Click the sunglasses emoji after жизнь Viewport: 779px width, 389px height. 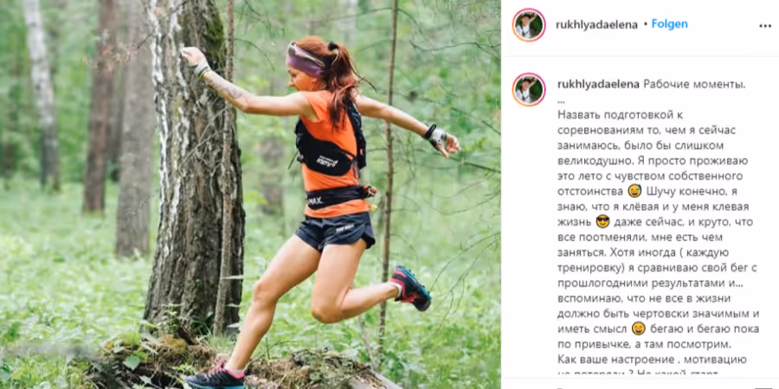[602, 221]
